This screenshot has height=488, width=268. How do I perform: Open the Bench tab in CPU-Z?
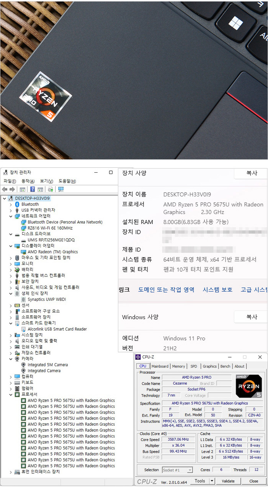pyautogui.click(x=225, y=366)
